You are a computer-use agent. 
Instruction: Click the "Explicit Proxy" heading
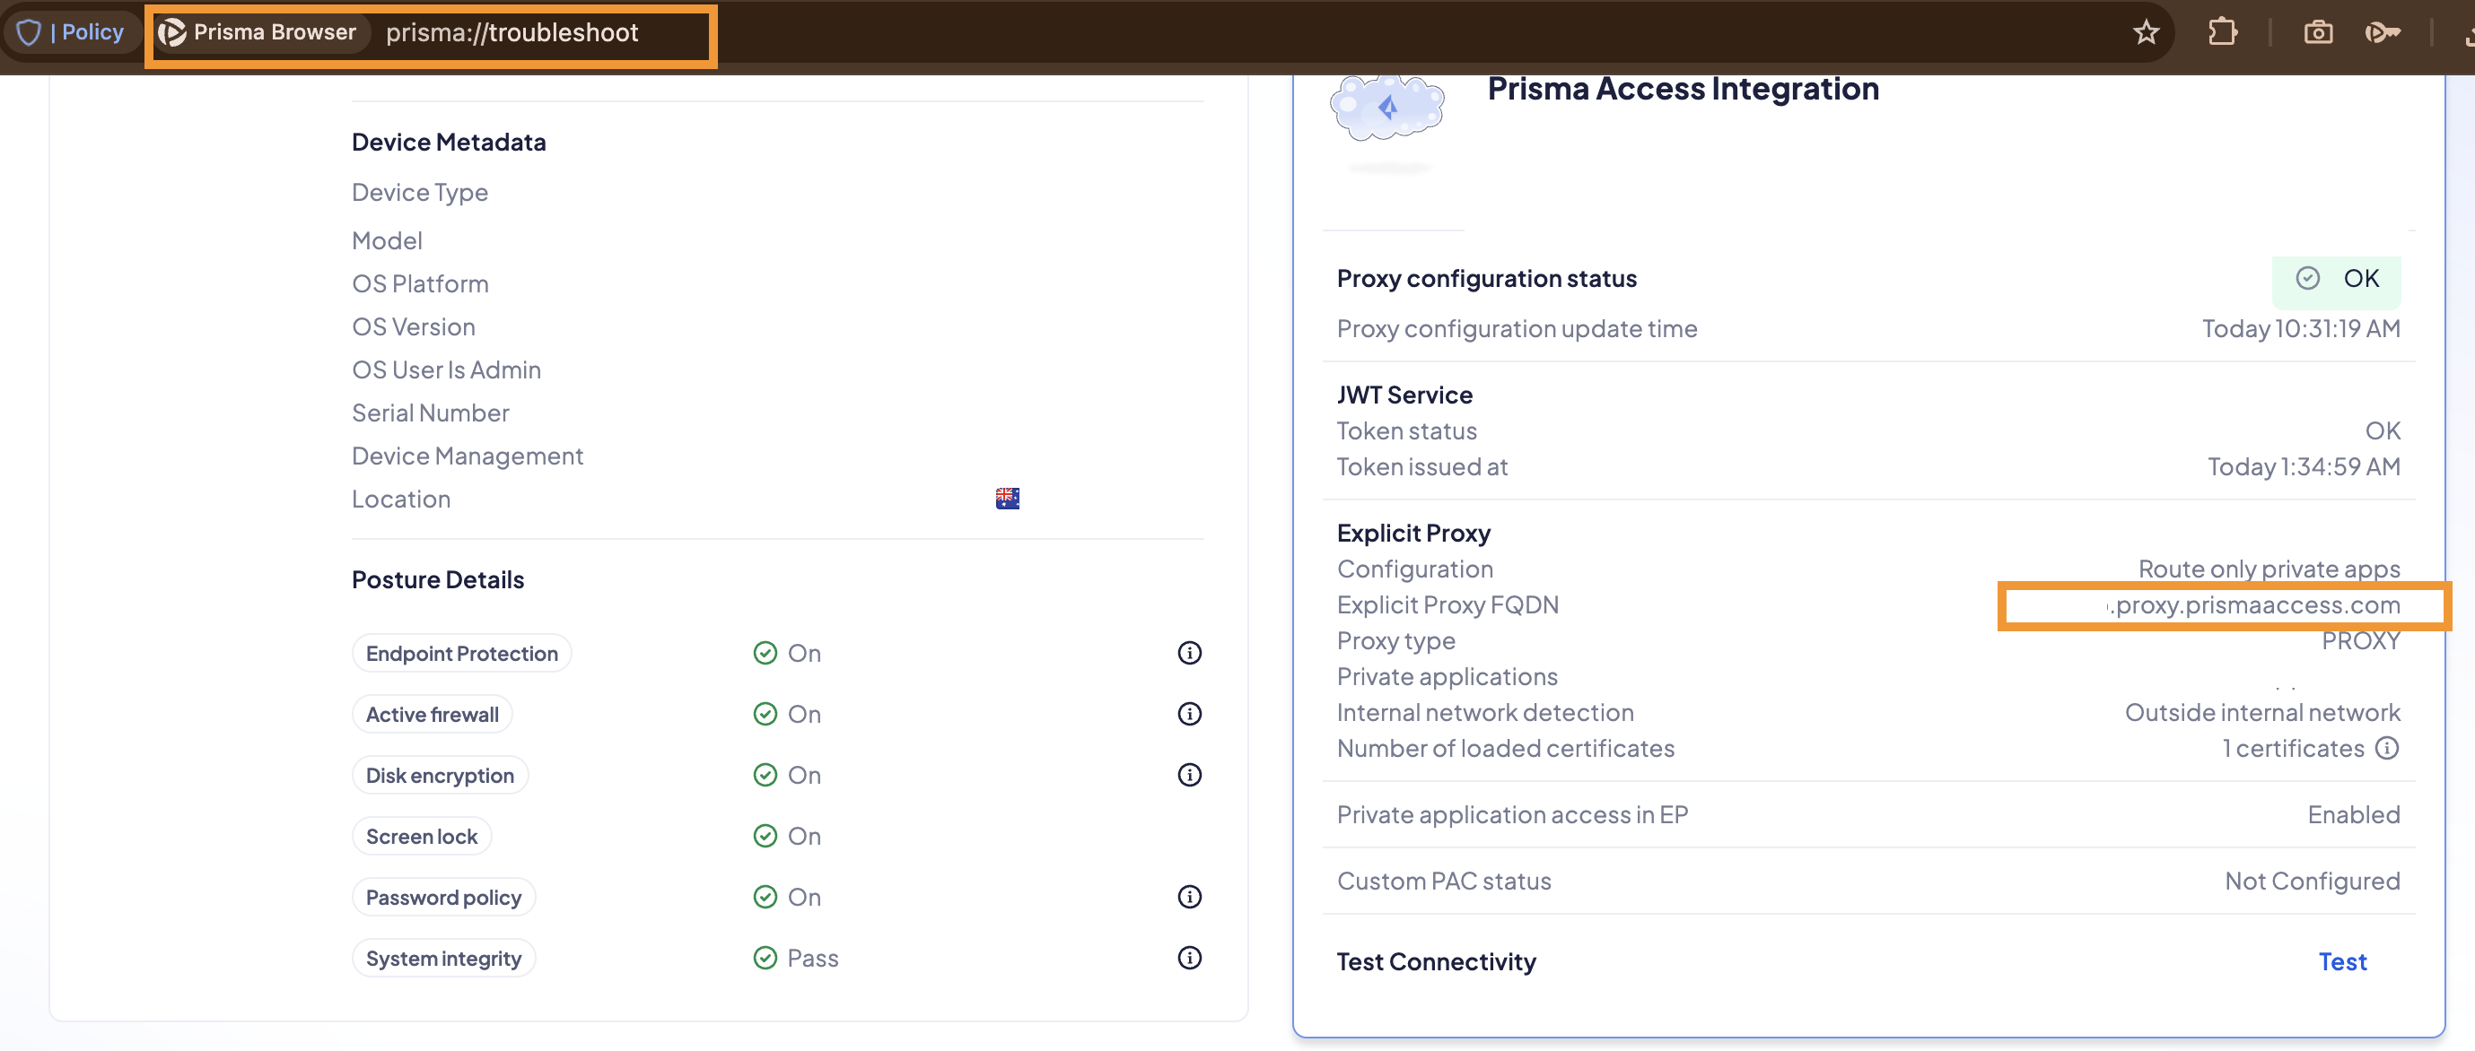1413,533
